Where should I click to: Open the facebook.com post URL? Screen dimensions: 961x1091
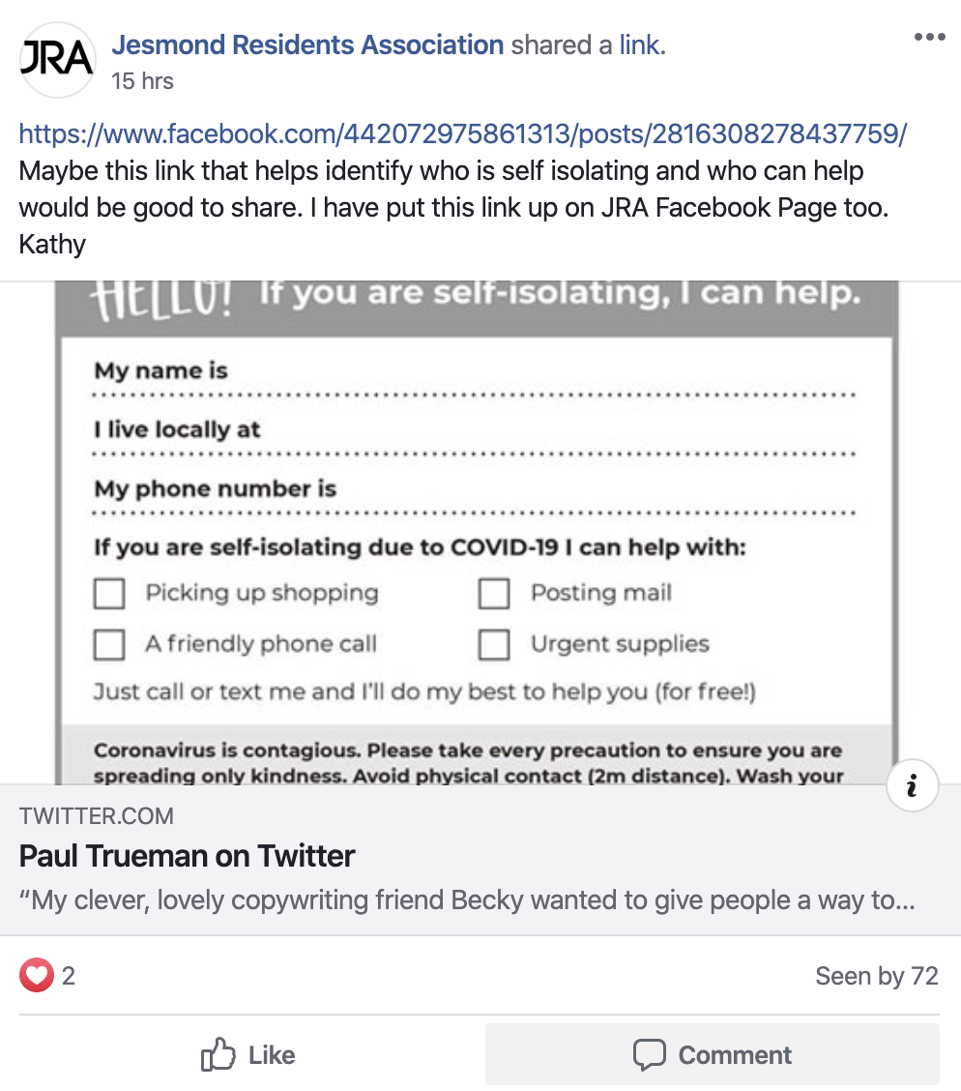(x=462, y=133)
